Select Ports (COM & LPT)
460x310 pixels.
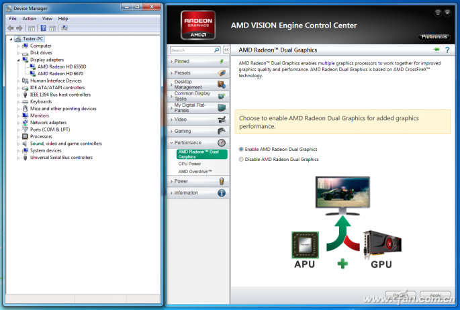click(x=50, y=130)
